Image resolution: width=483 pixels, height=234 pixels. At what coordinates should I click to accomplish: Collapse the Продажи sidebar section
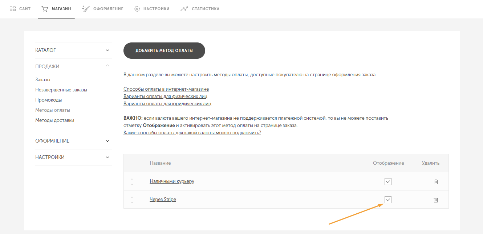click(107, 66)
